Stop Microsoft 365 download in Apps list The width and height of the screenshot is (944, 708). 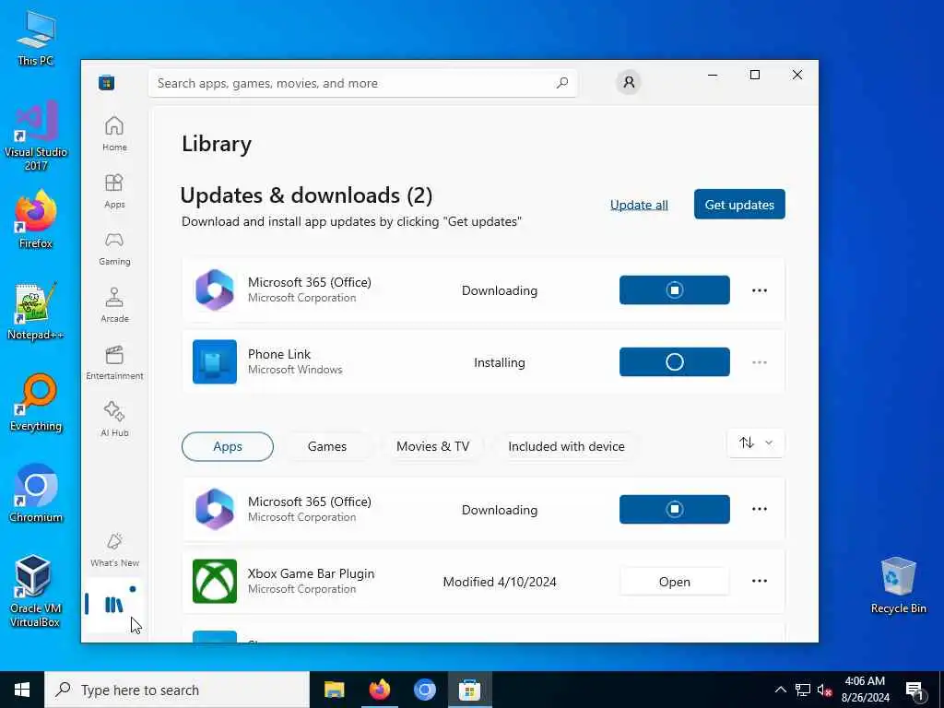[x=674, y=509]
